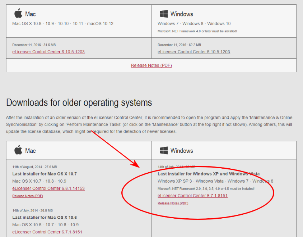The width and height of the screenshot is (303, 237).
Task: Click '.NET Framework 2.0, 3.0, 3.5' requirement note
Action: (x=206, y=188)
